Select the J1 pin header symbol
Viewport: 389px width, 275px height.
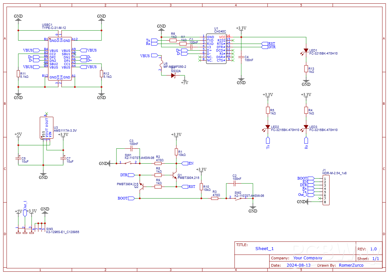point(325,190)
